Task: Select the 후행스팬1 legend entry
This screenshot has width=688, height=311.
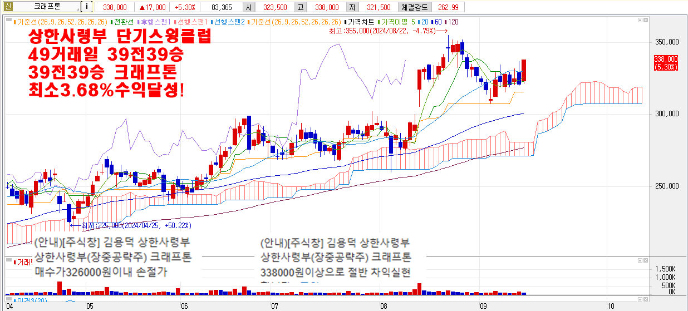Action: 154,22
